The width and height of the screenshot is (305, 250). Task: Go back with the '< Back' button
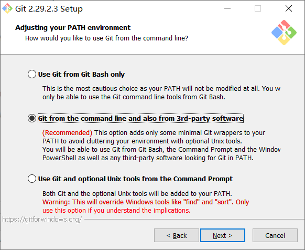[177, 235]
